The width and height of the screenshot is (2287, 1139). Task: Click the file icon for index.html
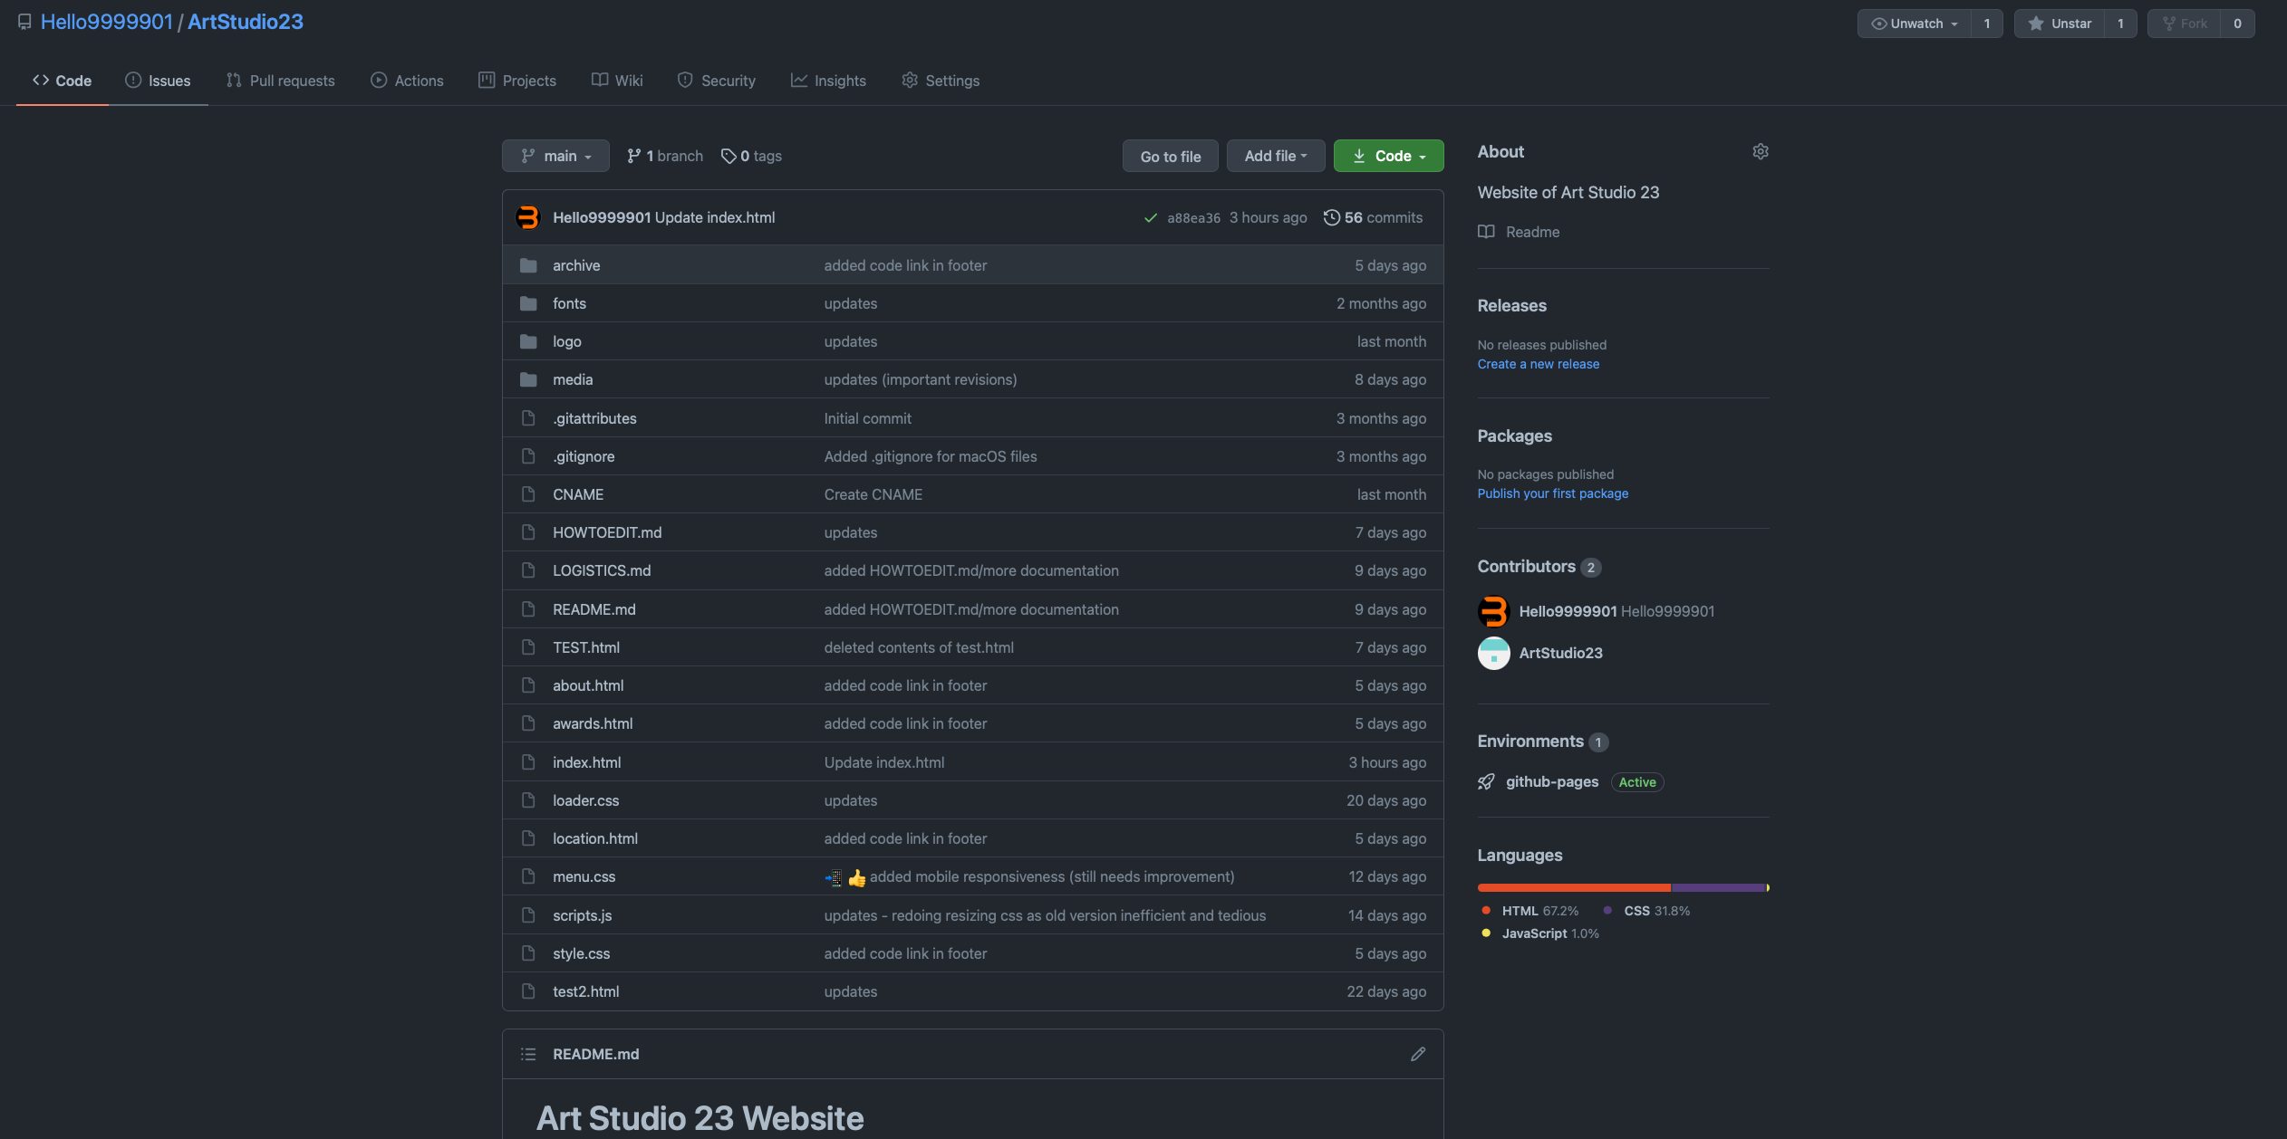(x=528, y=762)
